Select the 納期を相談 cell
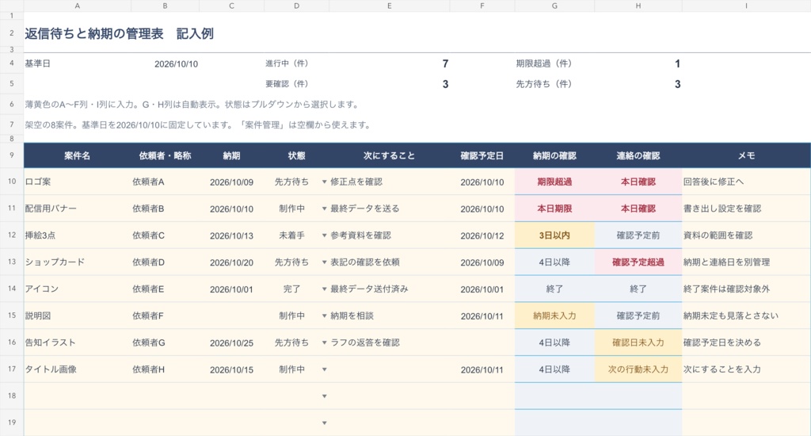Viewport: 811px width, 436px height. point(389,316)
